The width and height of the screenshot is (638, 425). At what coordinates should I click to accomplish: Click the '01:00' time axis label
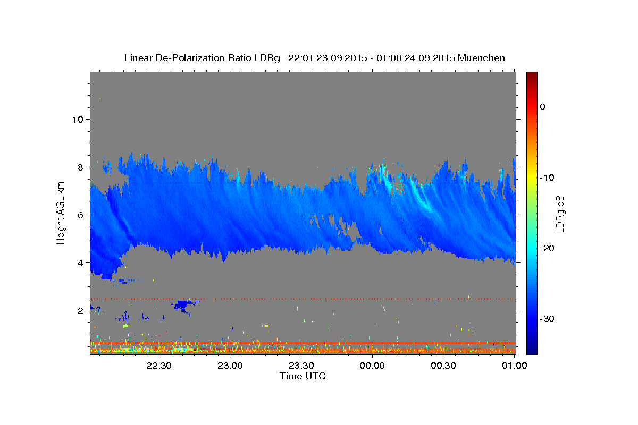(515, 365)
